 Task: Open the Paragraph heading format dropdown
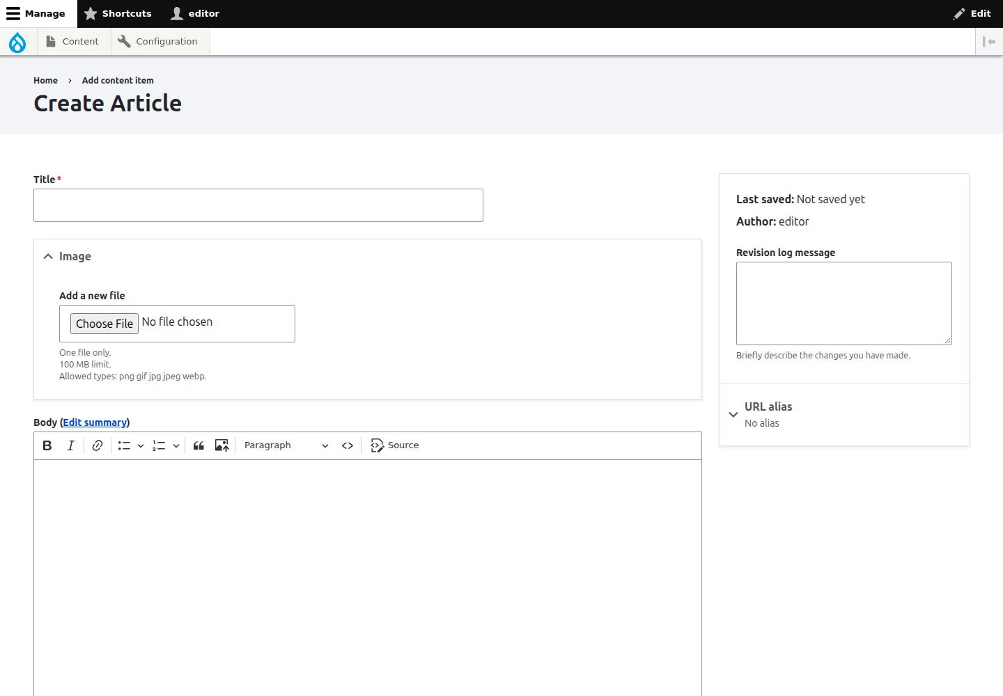coord(286,445)
